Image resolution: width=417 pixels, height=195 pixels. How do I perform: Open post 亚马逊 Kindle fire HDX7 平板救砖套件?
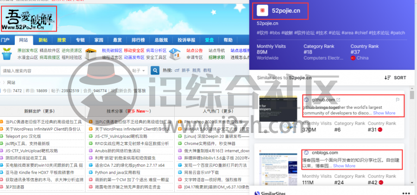[x=40, y=172]
